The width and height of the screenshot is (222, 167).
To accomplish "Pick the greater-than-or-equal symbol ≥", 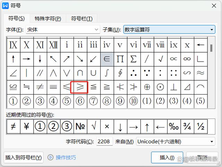I will click(x=80, y=87).
